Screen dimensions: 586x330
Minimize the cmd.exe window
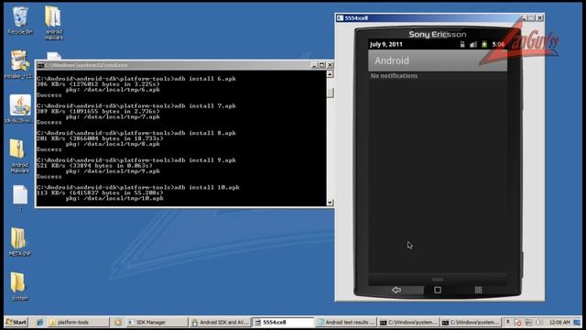coord(314,65)
